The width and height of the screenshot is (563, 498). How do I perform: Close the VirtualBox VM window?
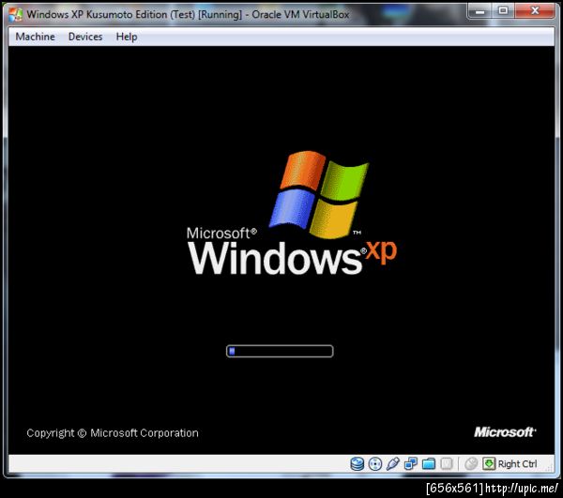tap(535, 10)
